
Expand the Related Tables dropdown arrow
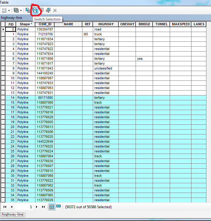pos(21,10)
